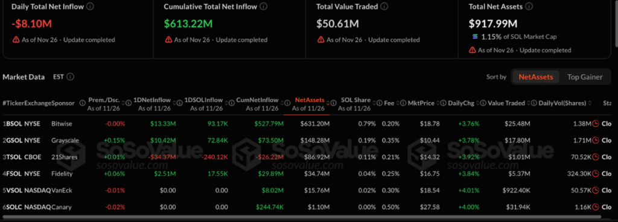This screenshot has width=618, height=222.
Task: Click the clock status icon in SOLC row
Action: (x=596, y=207)
